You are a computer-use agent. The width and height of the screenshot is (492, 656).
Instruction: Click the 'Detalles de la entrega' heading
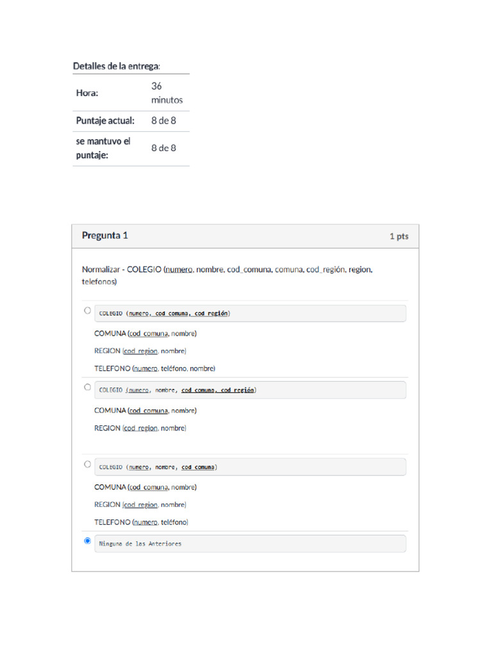[117, 65]
